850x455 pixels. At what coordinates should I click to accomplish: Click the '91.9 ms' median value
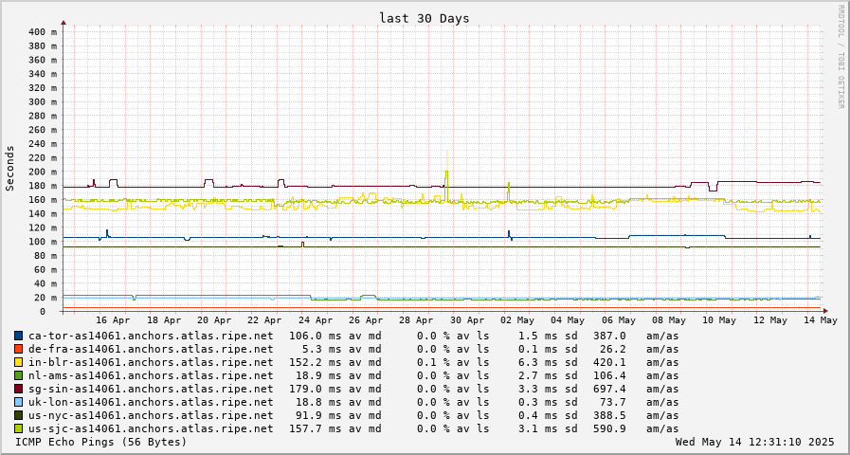click(318, 415)
